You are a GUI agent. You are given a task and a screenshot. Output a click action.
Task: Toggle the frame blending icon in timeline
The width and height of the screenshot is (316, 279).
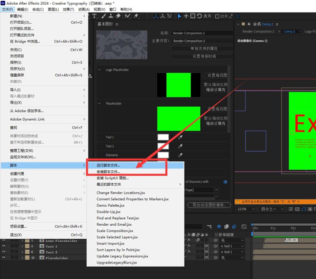(x=227, y=227)
